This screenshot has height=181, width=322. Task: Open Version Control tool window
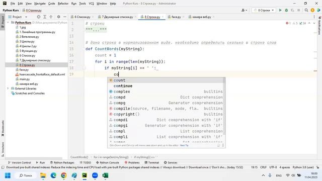[20, 162]
